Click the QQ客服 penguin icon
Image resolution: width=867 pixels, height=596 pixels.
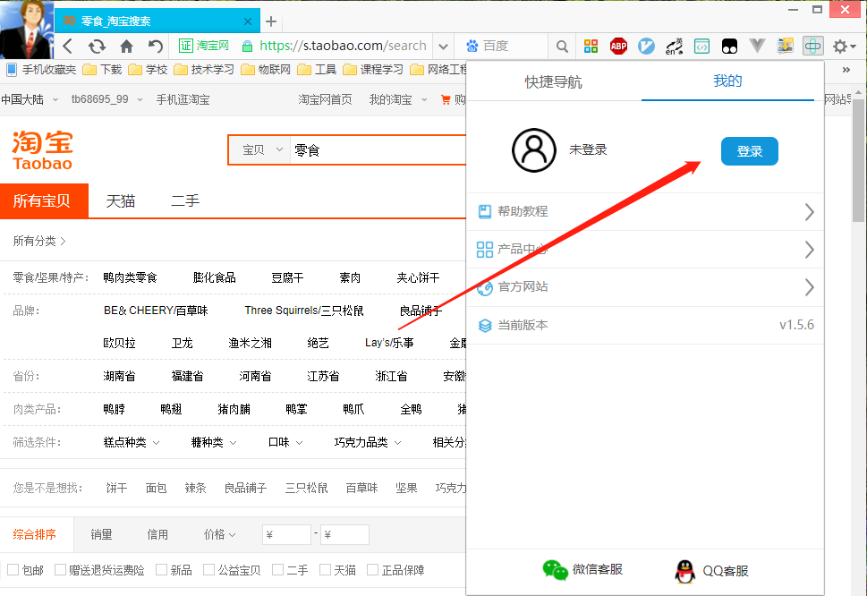[685, 571]
